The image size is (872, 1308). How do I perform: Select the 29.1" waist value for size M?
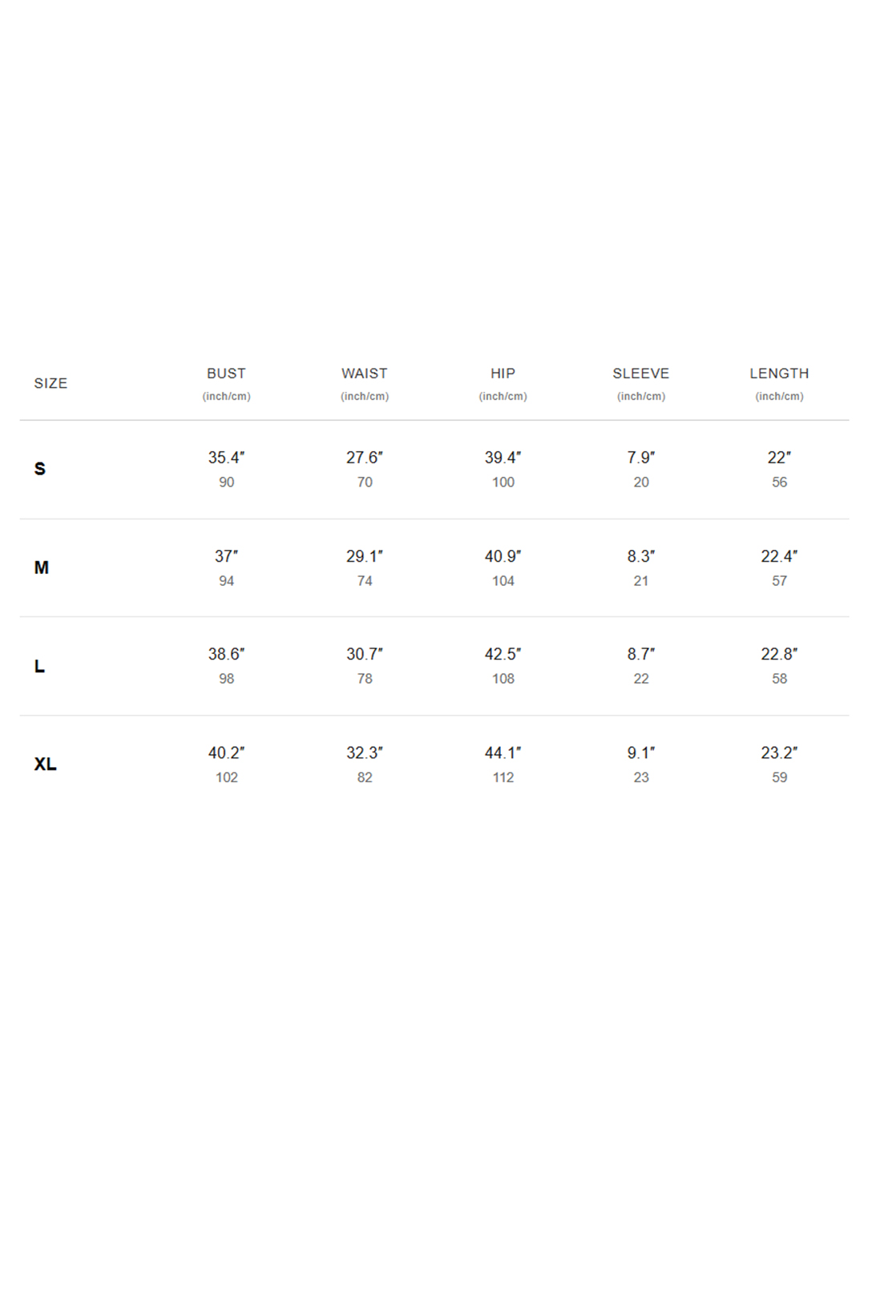click(365, 556)
